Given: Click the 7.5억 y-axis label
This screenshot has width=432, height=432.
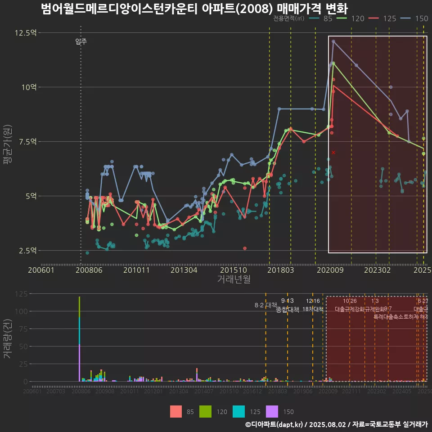Looking at the screenshot, I should click(x=27, y=142).
